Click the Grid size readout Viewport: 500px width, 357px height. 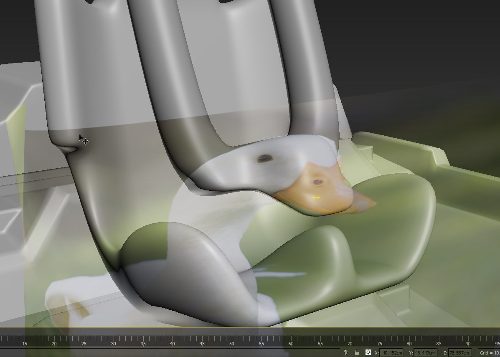click(x=489, y=353)
